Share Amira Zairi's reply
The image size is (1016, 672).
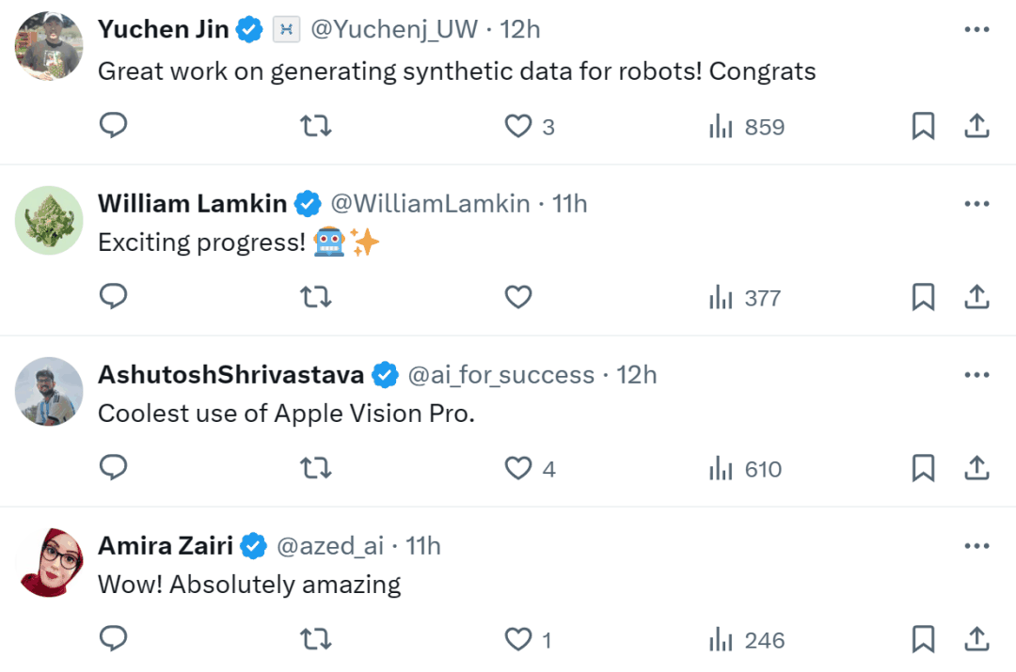(x=978, y=639)
